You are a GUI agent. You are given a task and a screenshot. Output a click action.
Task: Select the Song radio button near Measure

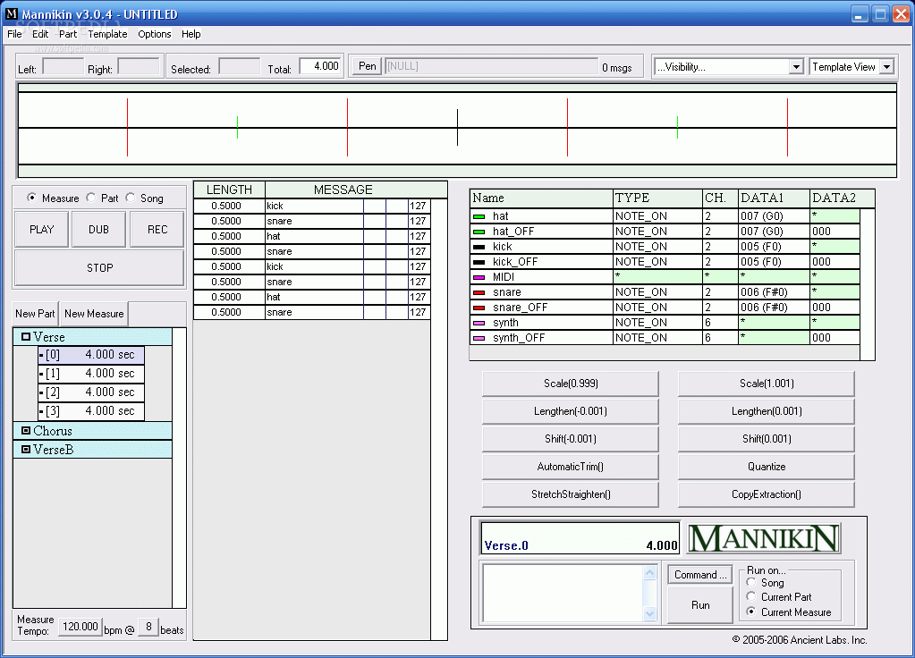(130, 198)
